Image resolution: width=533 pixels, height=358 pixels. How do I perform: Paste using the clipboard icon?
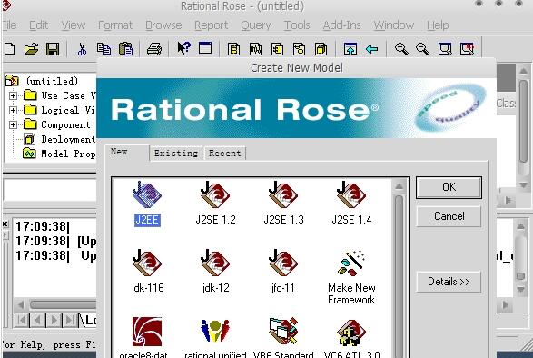[x=125, y=49]
